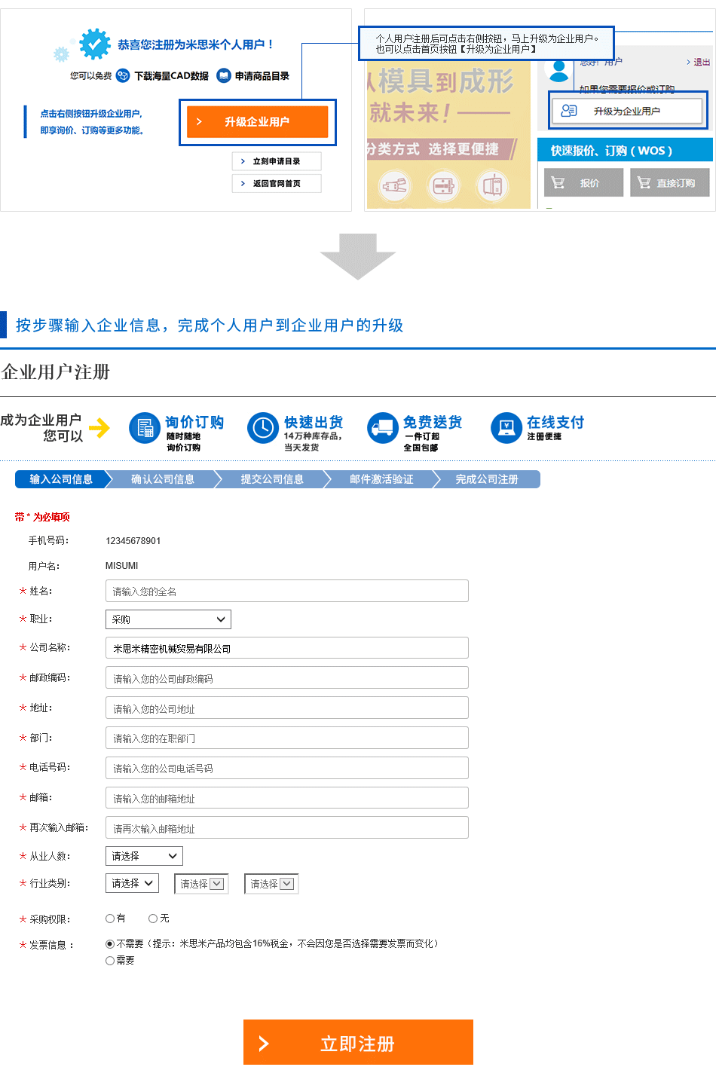Choose 不需要 for 发票信息

click(110, 943)
